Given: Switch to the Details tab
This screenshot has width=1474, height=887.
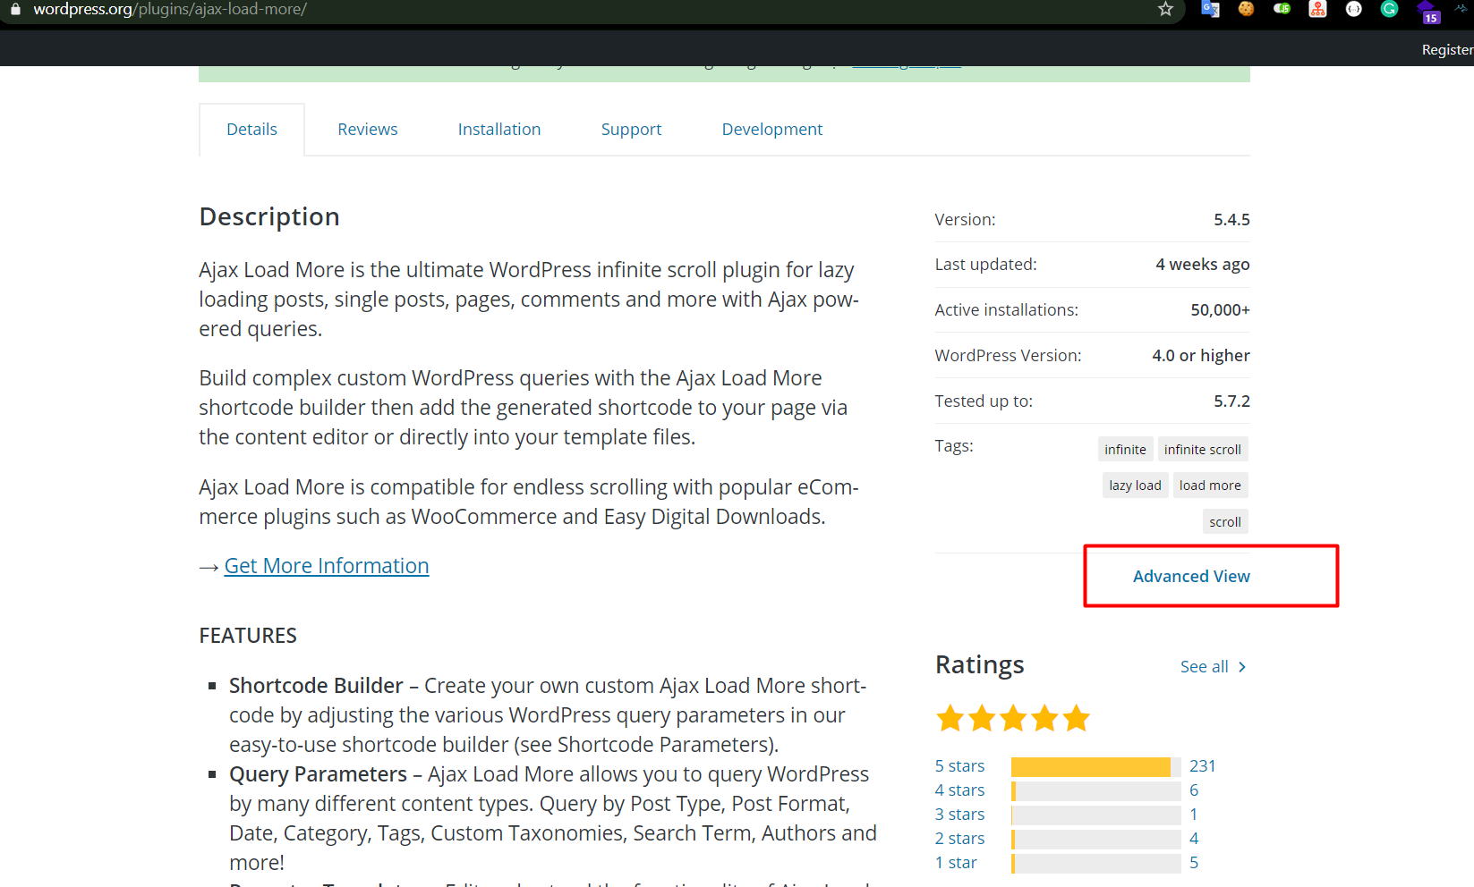Looking at the screenshot, I should click(251, 130).
